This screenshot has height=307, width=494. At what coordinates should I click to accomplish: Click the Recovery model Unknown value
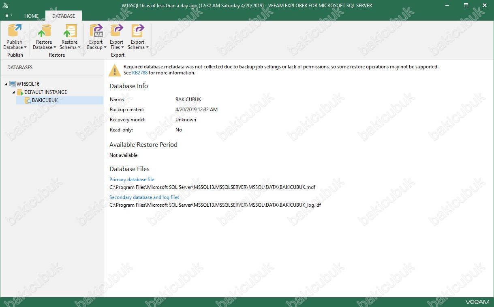click(x=186, y=120)
